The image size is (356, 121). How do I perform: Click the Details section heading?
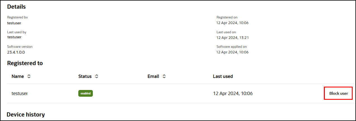click(16, 6)
